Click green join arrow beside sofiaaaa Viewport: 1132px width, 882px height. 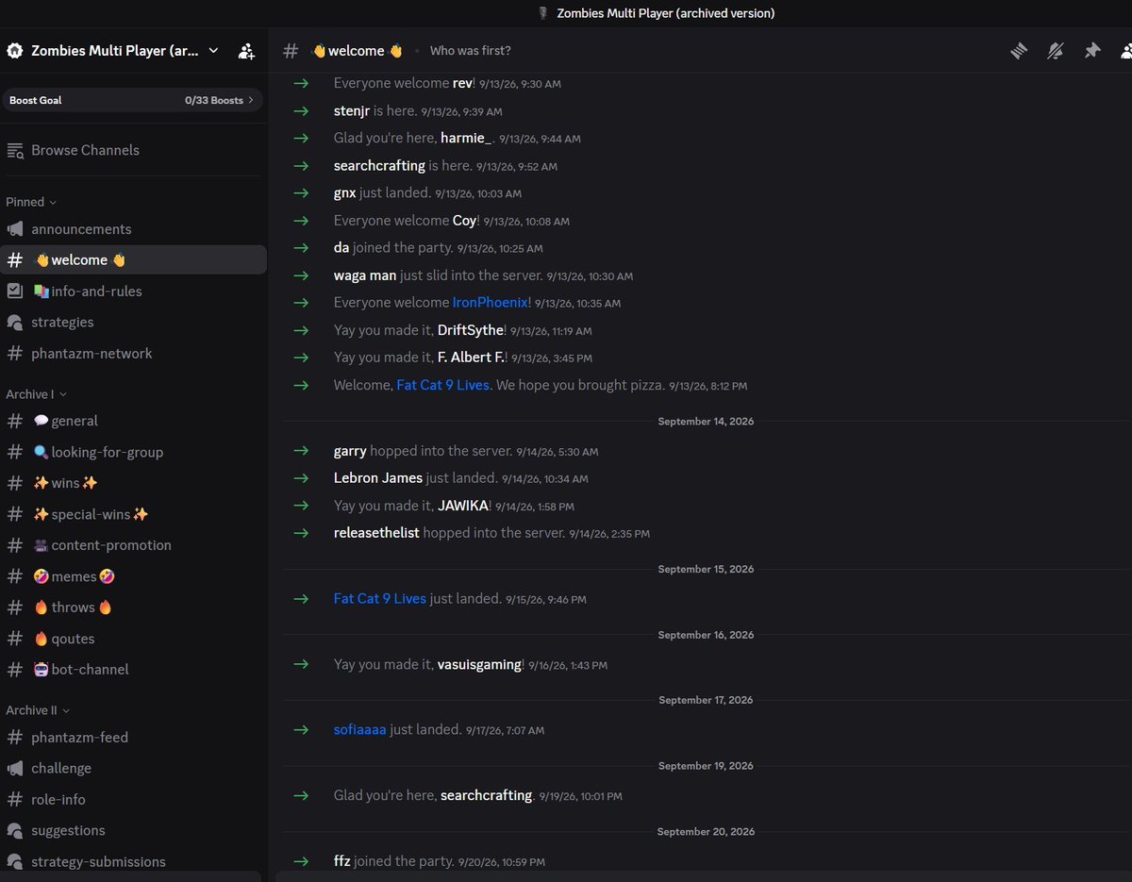301,730
